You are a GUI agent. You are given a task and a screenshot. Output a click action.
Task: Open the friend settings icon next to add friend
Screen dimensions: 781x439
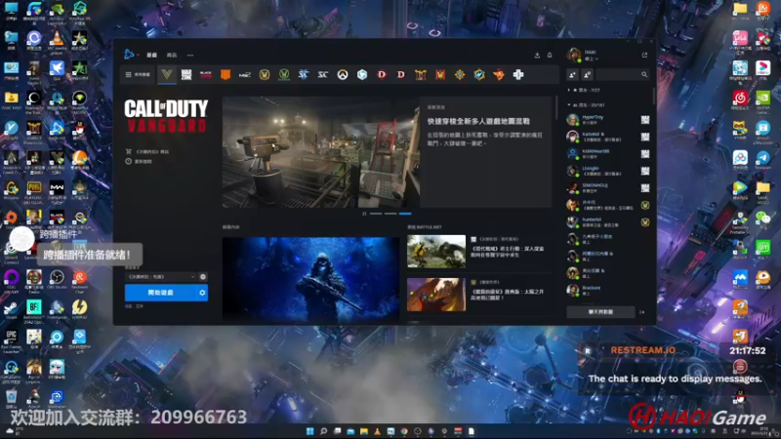(588, 75)
